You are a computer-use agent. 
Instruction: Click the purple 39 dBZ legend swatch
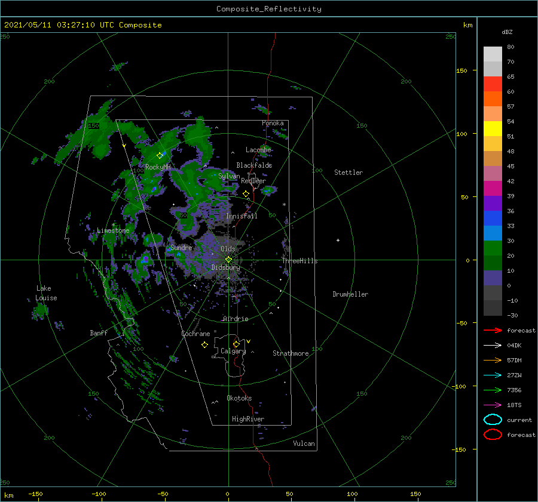(x=493, y=203)
